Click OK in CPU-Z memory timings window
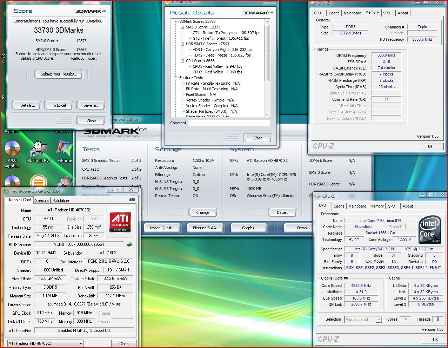The width and height of the screenshot is (448, 348). [x=430, y=146]
